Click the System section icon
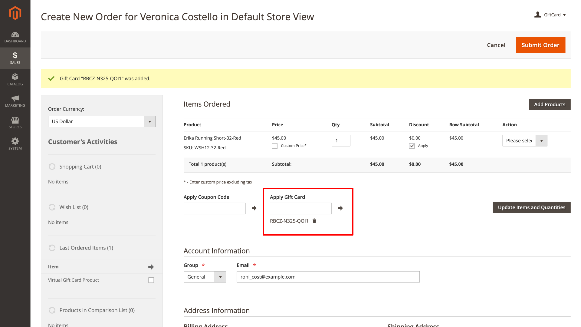 (x=15, y=141)
